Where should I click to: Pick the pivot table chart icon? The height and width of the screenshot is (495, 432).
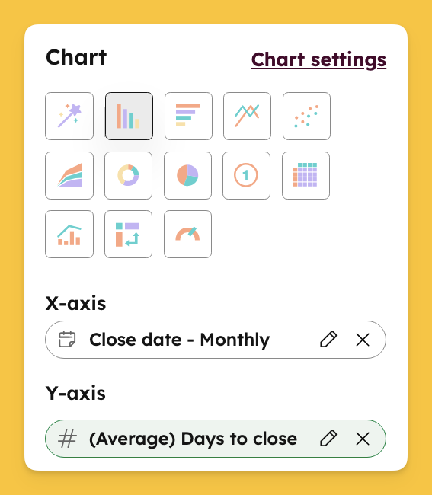click(x=128, y=235)
